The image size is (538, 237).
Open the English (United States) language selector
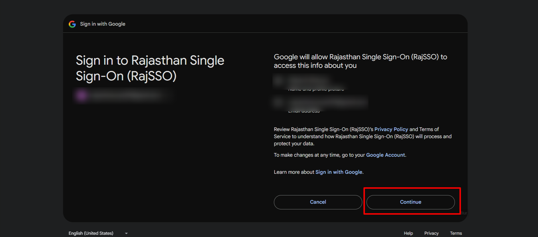[x=91, y=233]
